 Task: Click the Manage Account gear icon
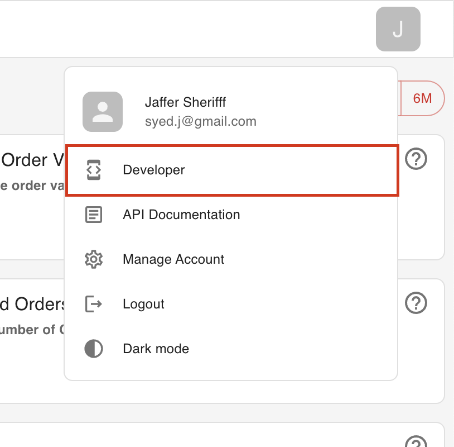click(94, 259)
